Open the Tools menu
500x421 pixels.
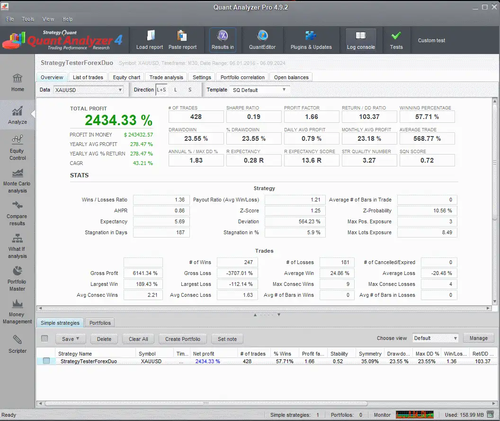tap(27, 19)
